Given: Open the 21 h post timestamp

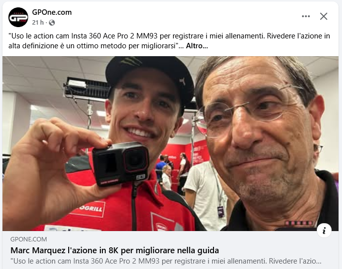Looking at the screenshot, I should 38,22.
